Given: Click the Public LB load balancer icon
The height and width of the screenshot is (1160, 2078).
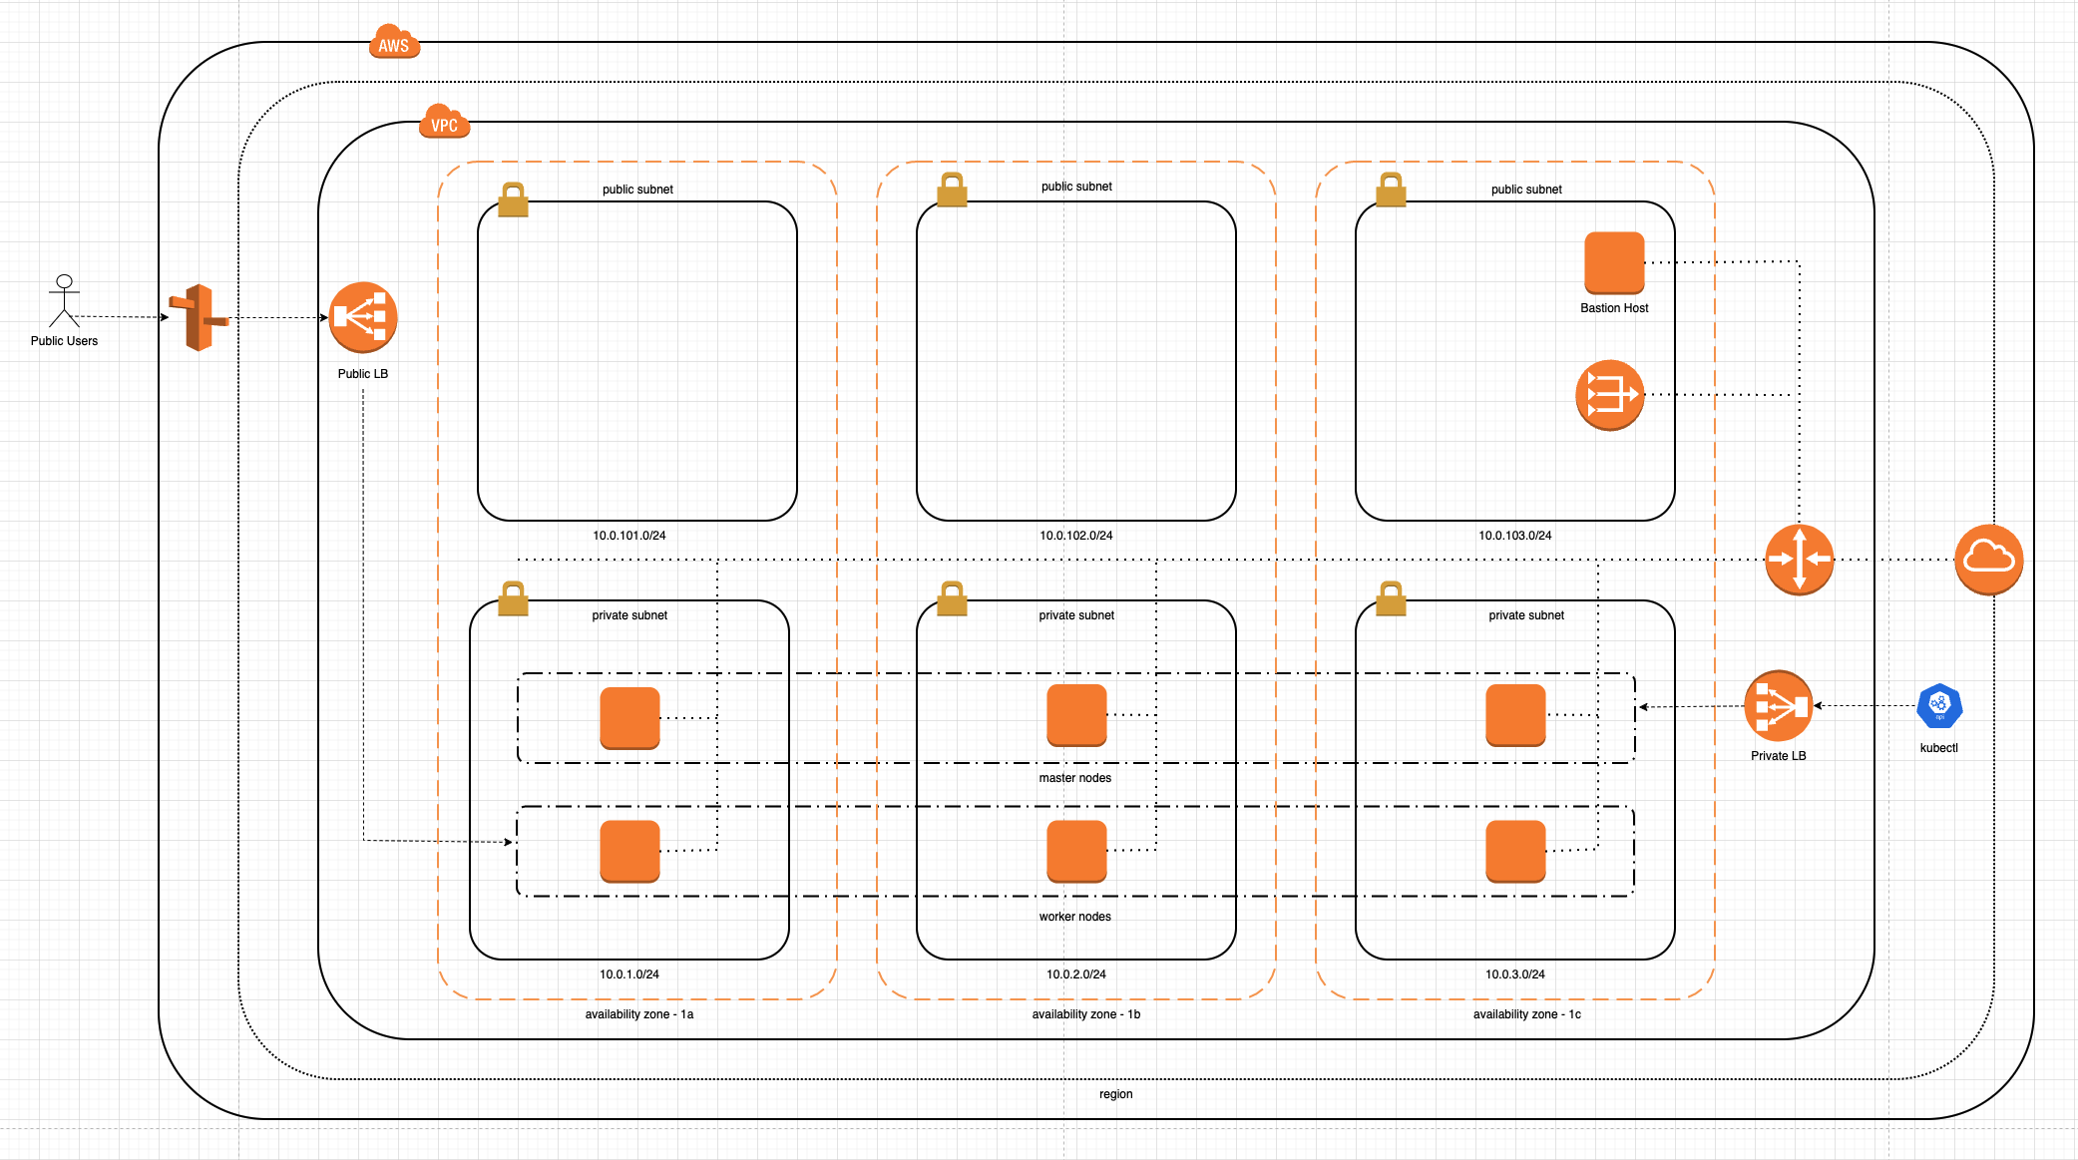Looking at the screenshot, I should (x=363, y=317).
